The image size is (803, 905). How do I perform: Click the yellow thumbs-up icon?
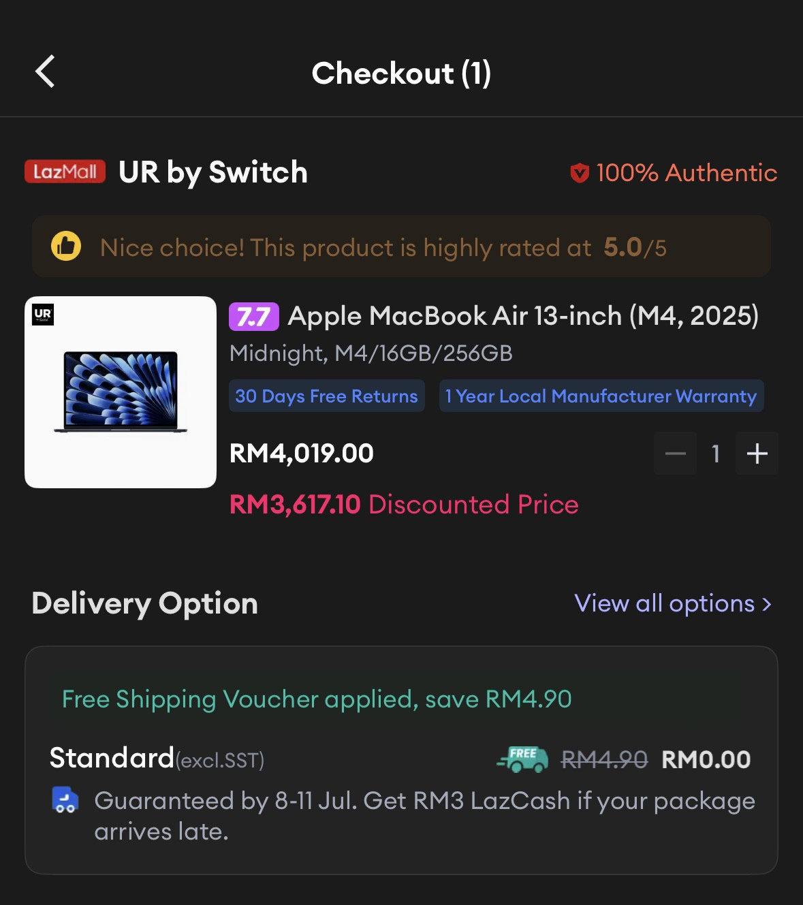pyautogui.click(x=66, y=246)
